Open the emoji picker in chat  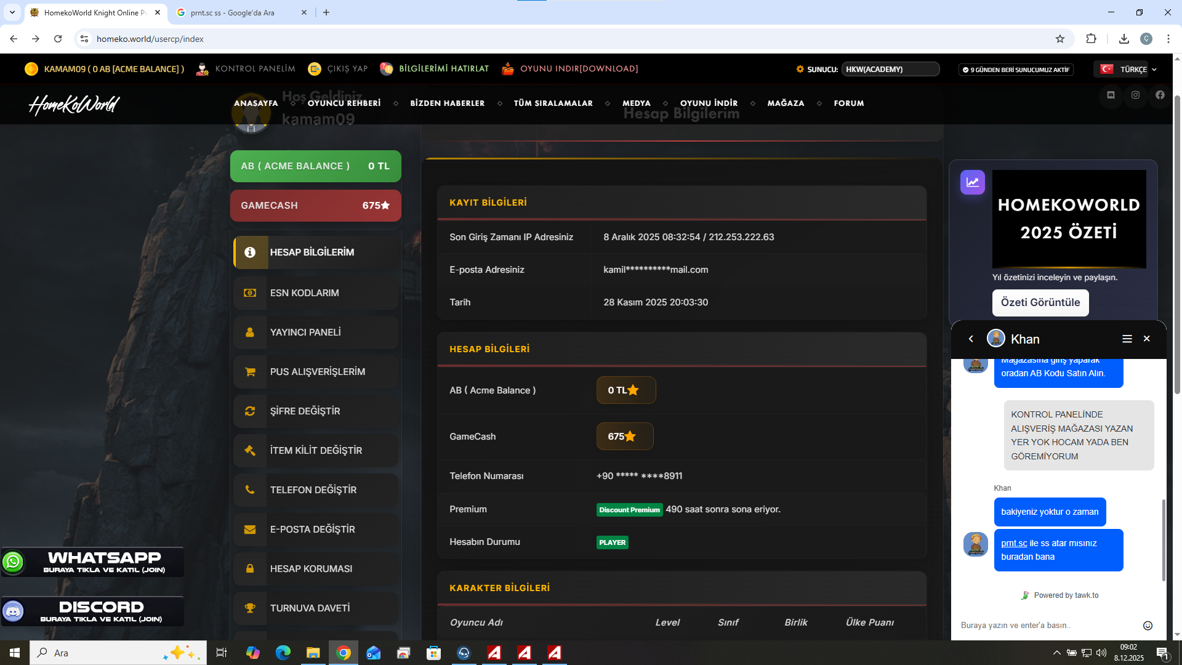(x=1148, y=626)
